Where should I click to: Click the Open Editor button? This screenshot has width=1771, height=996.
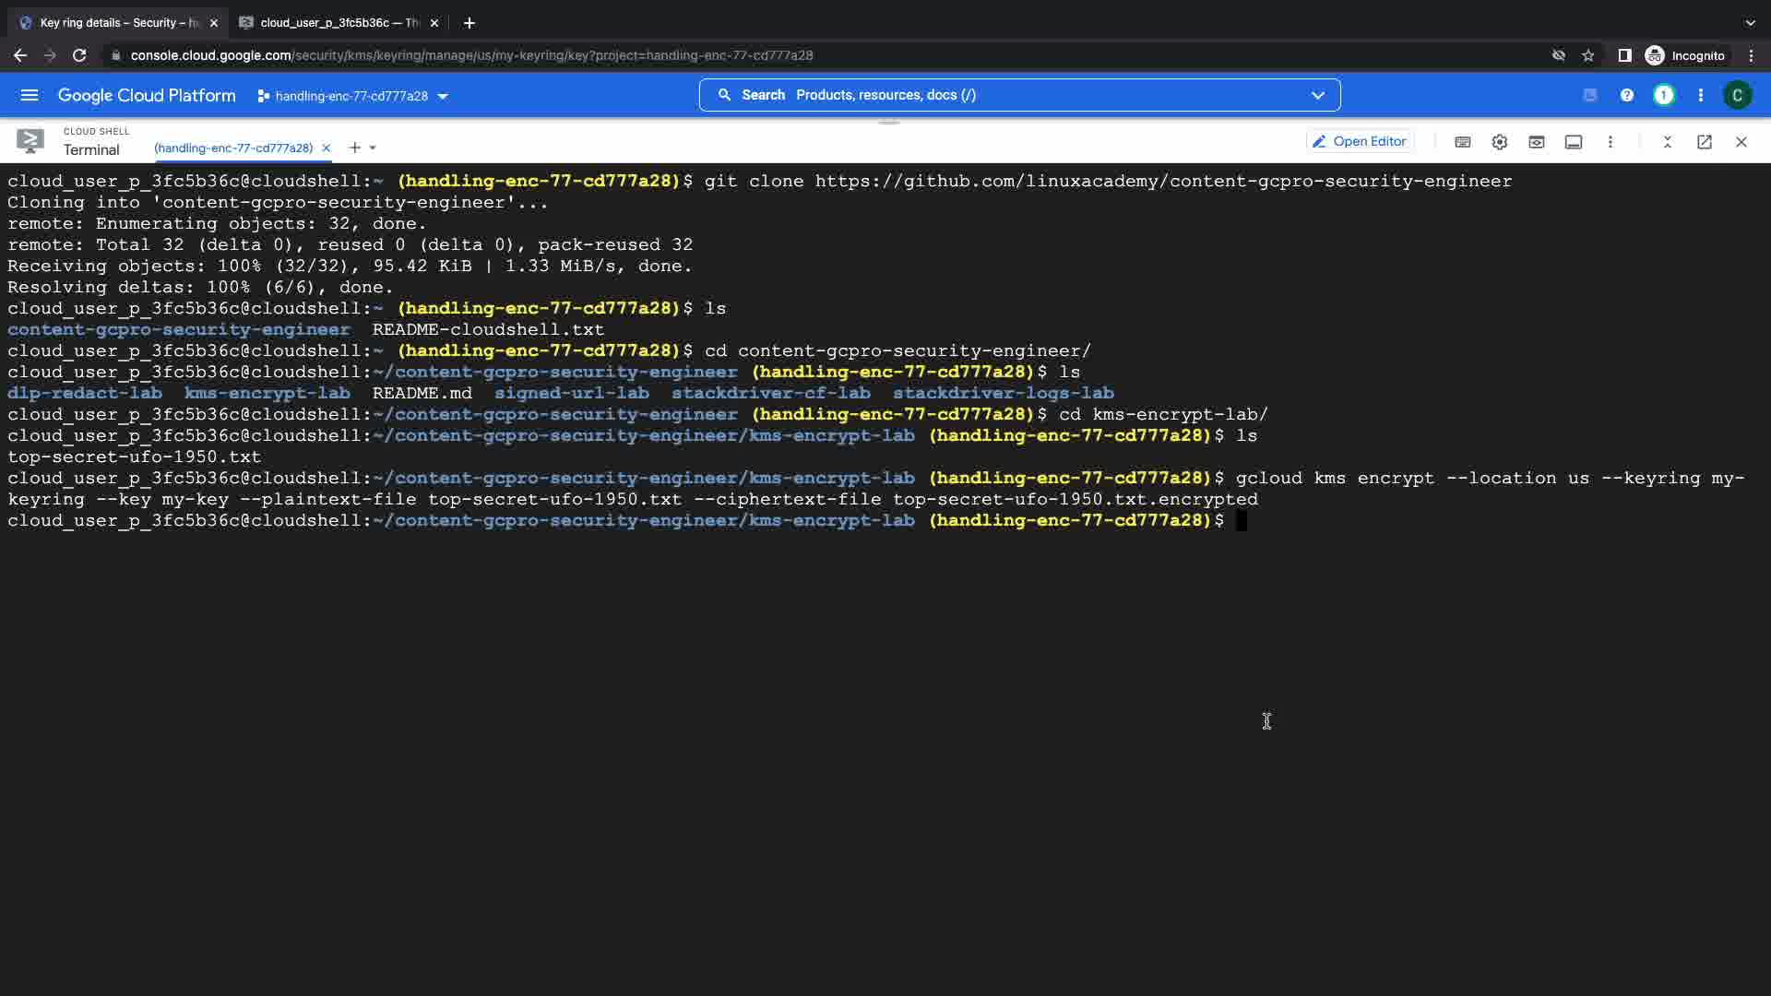pyautogui.click(x=1360, y=142)
